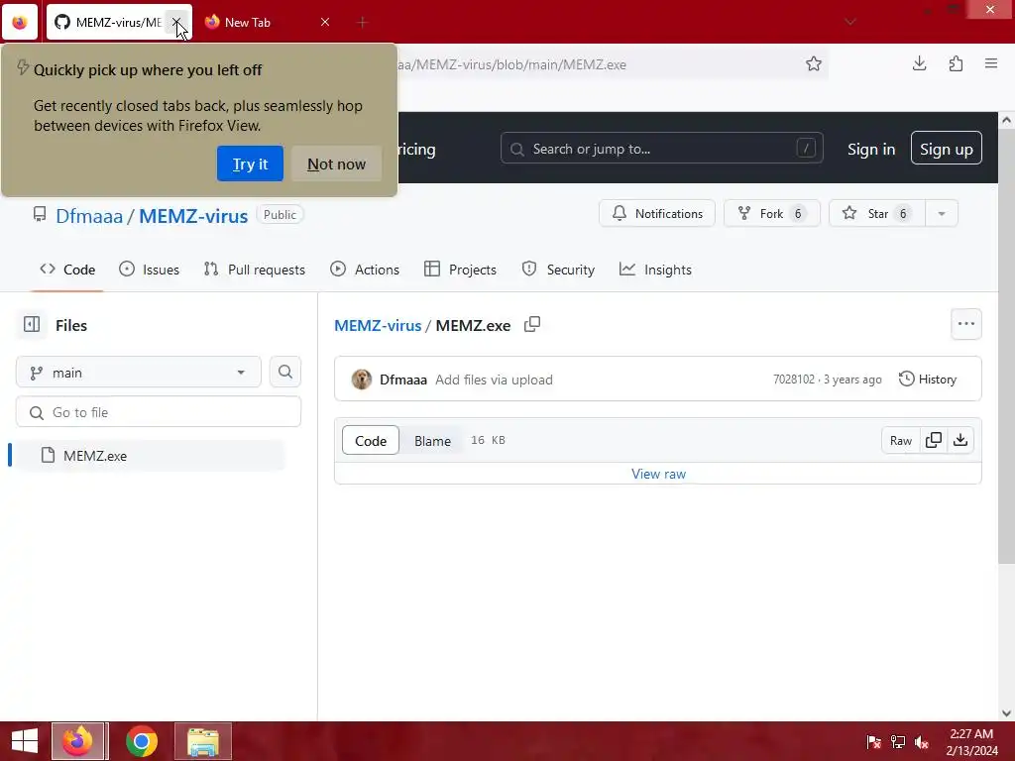The height and width of the screenshot is (761, 1015).
Task: Click the Sign up button
Action: click(x=947, y=149)
